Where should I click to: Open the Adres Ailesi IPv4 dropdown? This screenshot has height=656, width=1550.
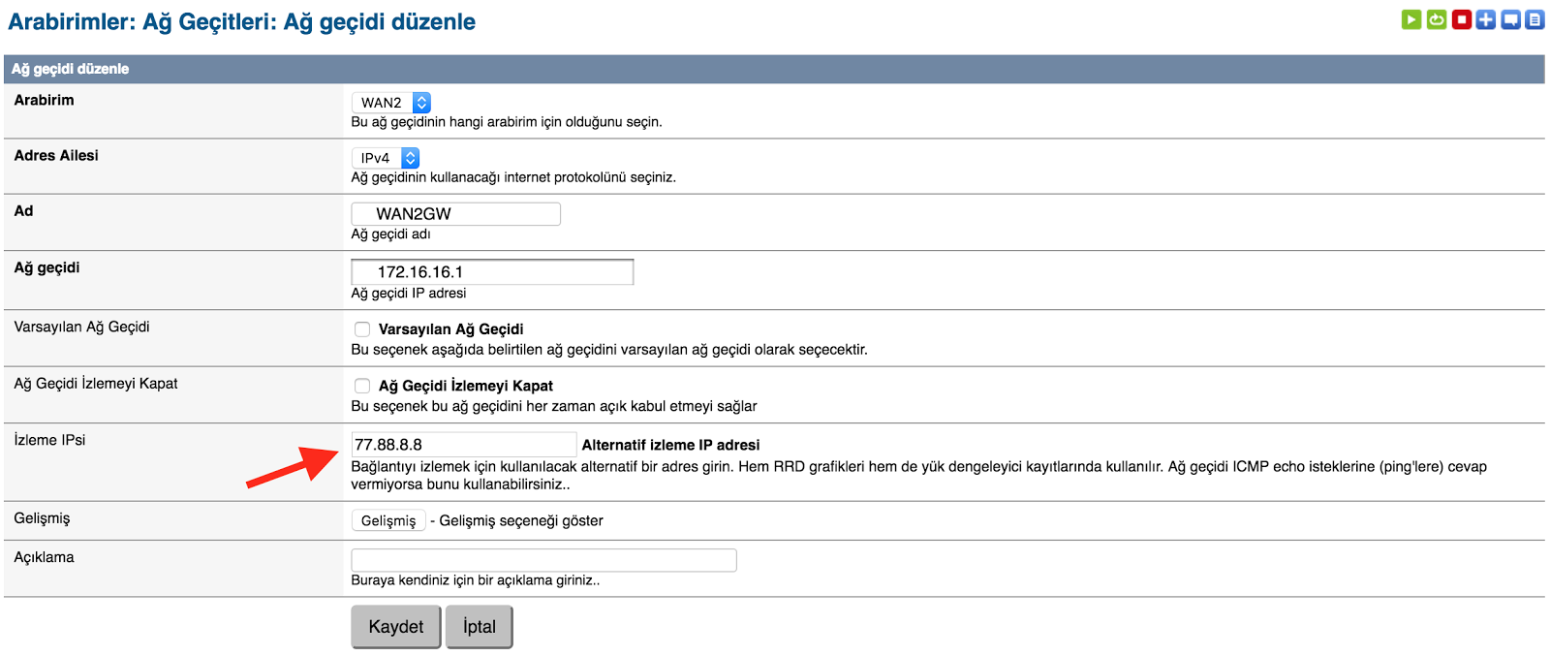(x=387, y=158)
